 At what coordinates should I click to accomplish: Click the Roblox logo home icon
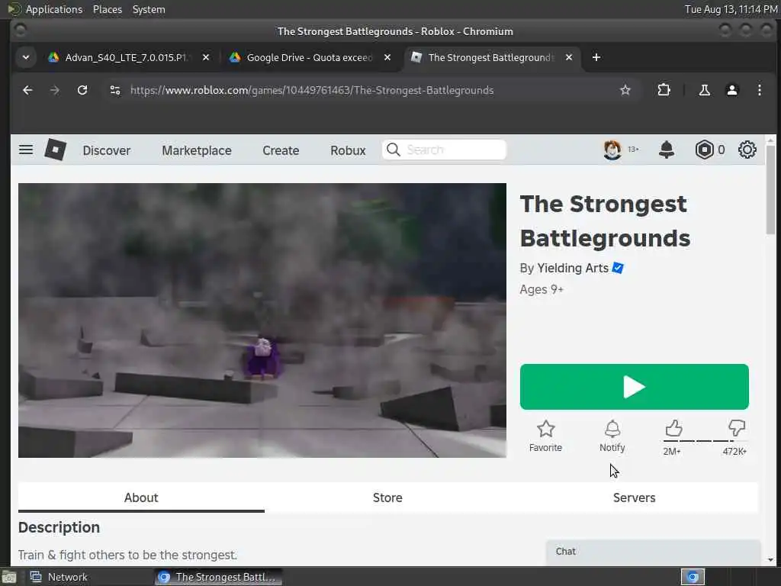coord(55,150)
